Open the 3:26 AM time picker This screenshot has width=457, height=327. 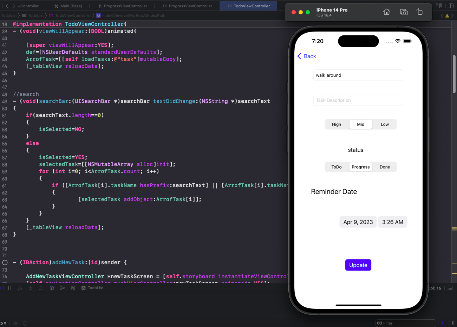(x=392, y=222)
